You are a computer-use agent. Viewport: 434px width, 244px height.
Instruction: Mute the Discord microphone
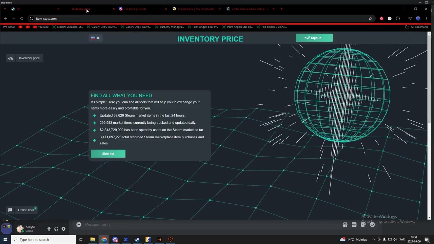click(x=49, y=229)
